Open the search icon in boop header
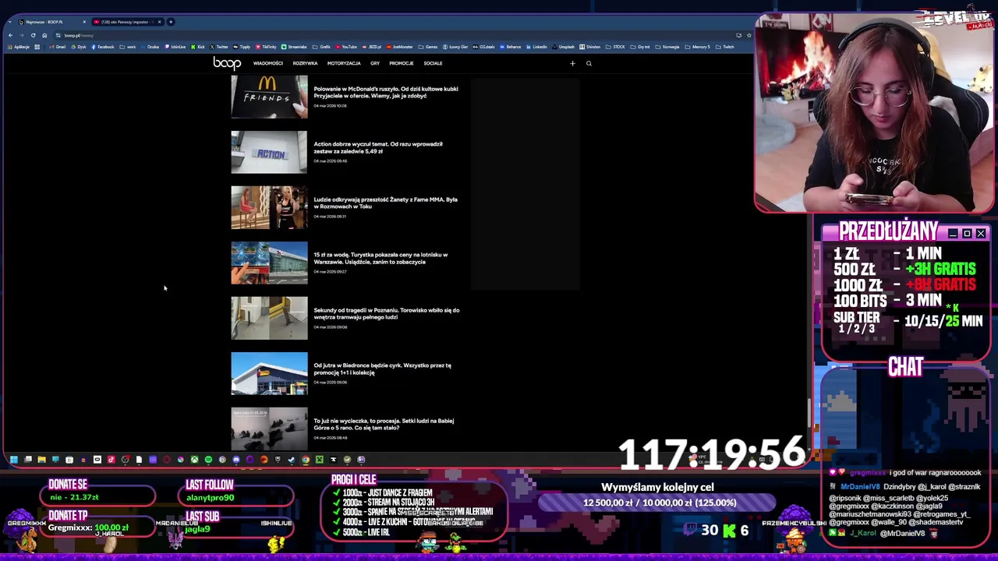The height and width of the screenshot is (561, 998). click(589, 63)
